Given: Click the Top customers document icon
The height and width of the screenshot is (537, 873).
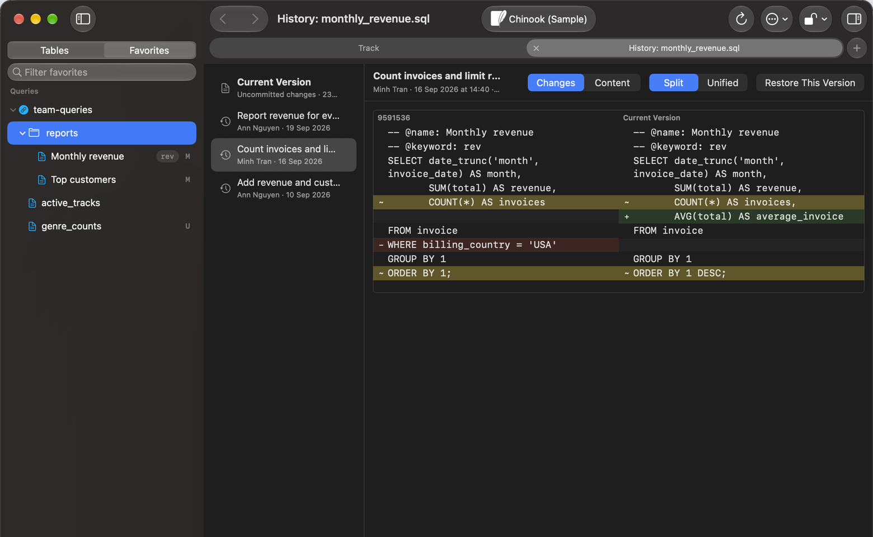Looking at the screenshot, I should [x=41, y=180].
